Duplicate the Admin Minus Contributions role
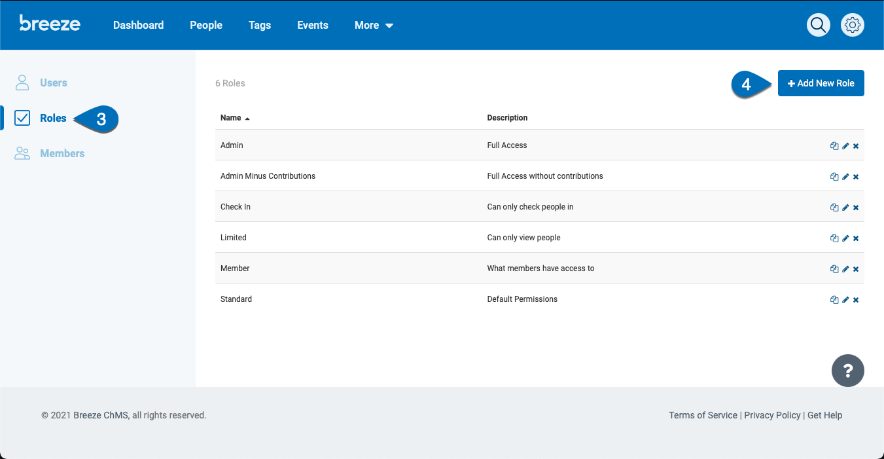The width and height of the screenshot is (884, 459). coord(834,177)
